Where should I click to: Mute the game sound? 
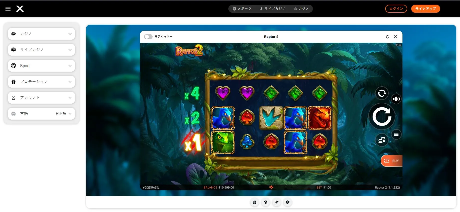click(x=396, y=99)
